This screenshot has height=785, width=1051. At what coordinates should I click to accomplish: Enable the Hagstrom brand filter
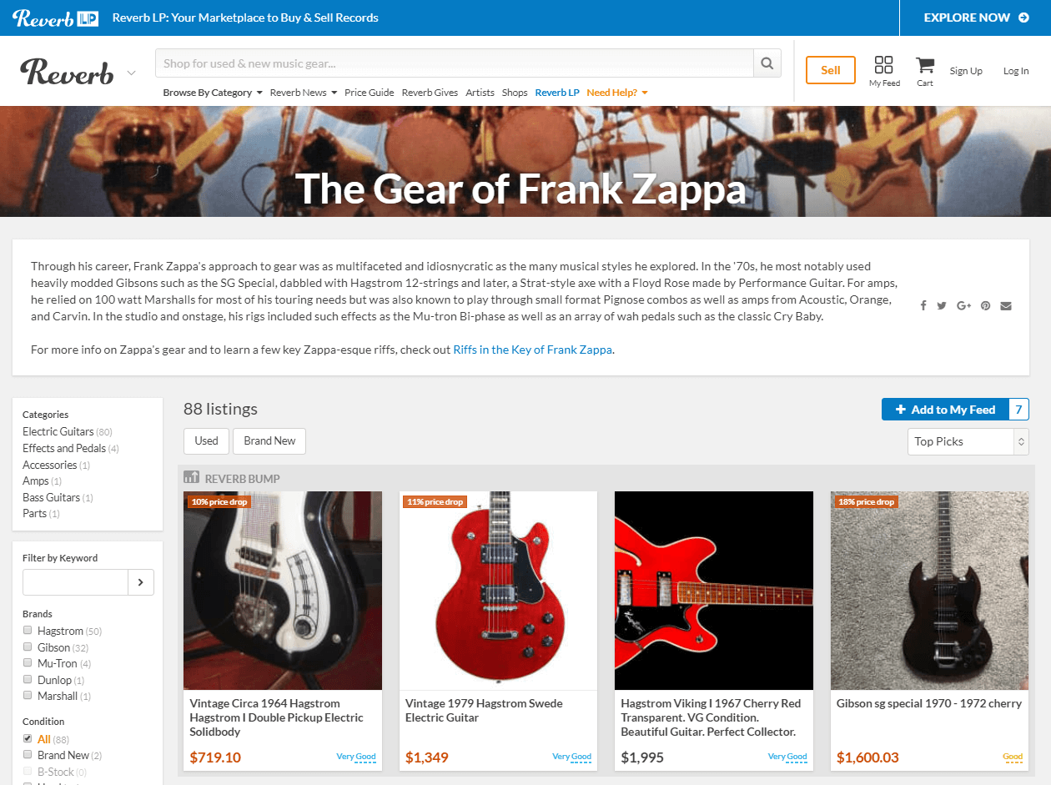[28, 631]
